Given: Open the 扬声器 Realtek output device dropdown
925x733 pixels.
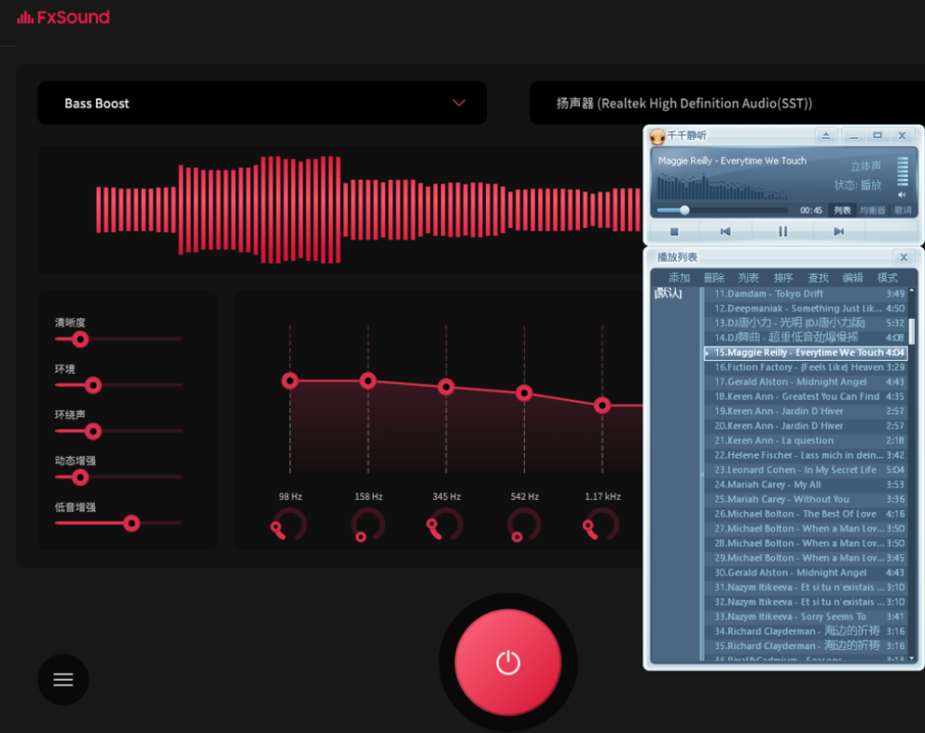Looking at the screenshot, I should tap(727, 103).
